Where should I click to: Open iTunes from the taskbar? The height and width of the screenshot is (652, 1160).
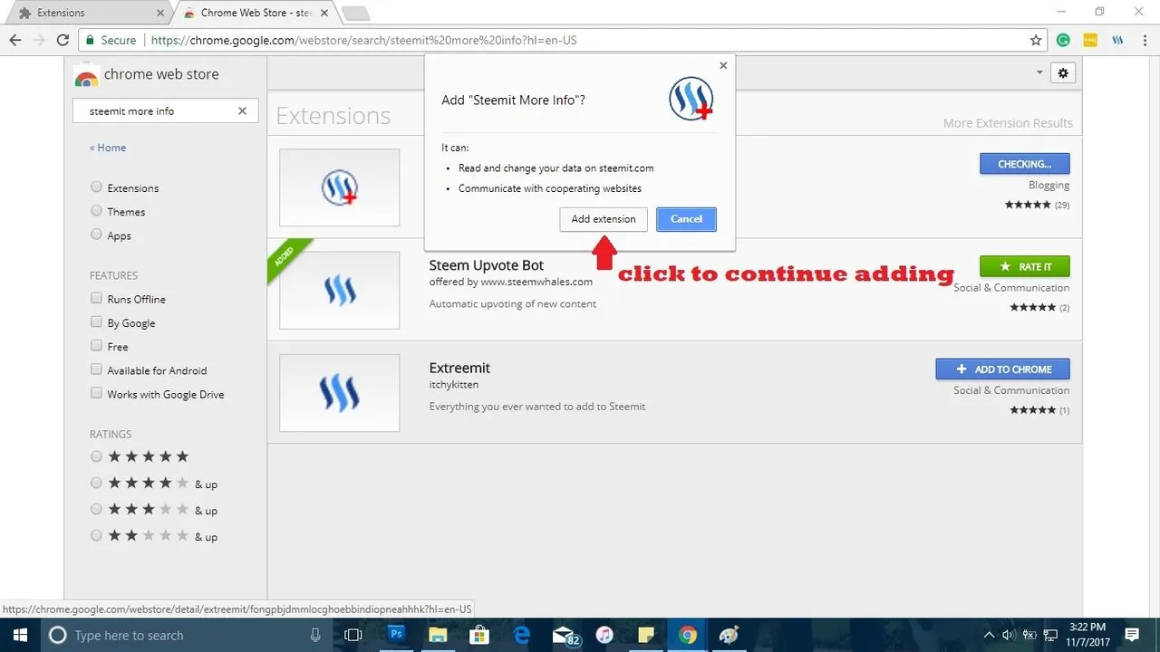(x=604, y=635)
